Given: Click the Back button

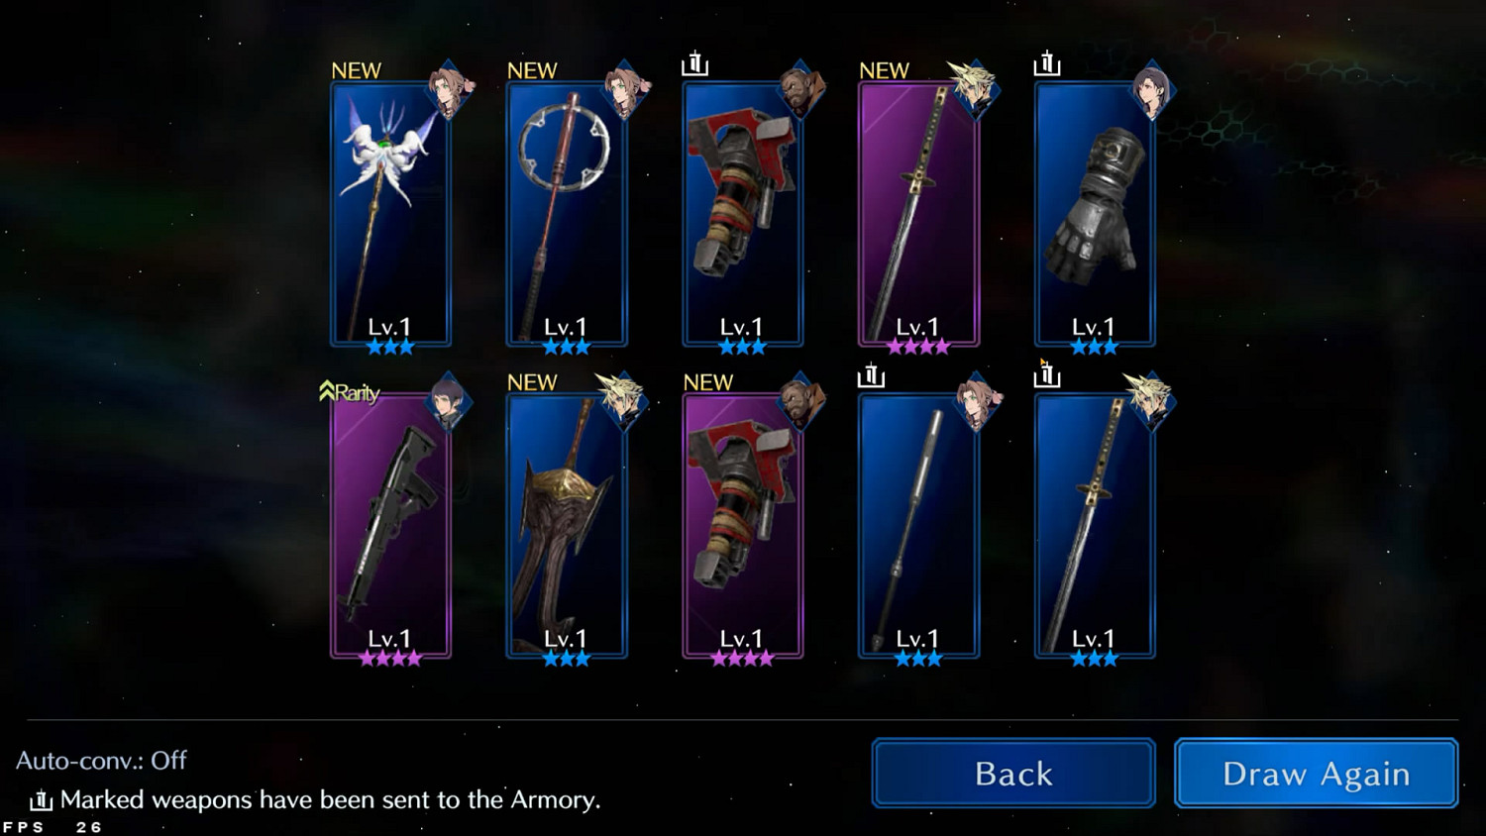Looking at the screenshot, I should pyautogui.click(x=1013, y=774).
